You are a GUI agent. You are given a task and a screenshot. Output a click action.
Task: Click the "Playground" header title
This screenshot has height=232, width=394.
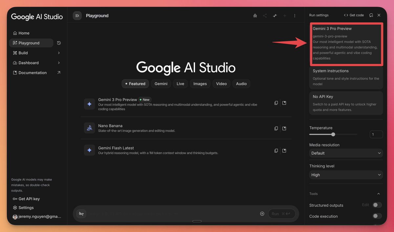tap(97, 15)
